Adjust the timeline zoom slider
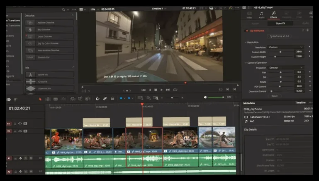Viewport: 319px width, 181px height. click(x=172, y=98)
